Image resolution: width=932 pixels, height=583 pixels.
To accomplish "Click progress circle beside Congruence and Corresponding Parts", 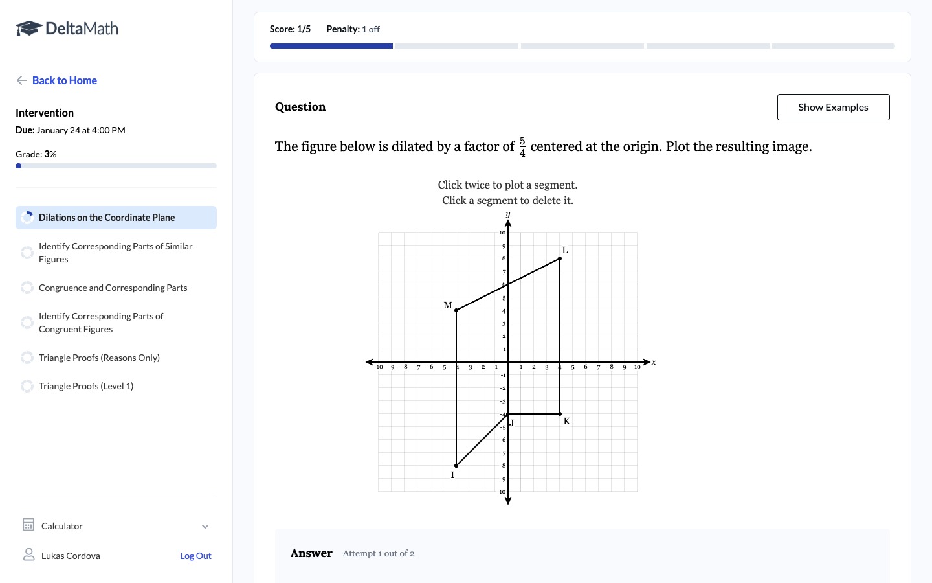I will point(27,288).
